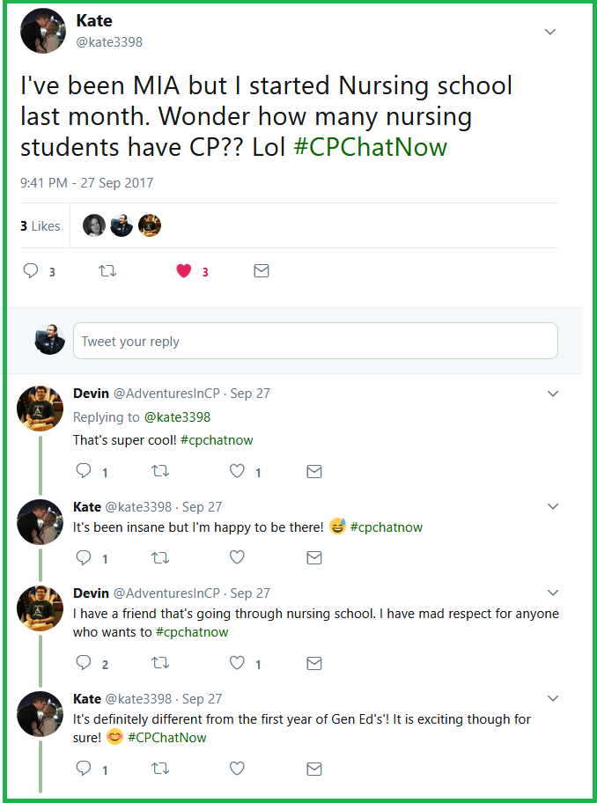Retweet Devin's "That's super cool!" reply
Screen dimensions: 597x803
pyautogui.click(x=160, y=472)
